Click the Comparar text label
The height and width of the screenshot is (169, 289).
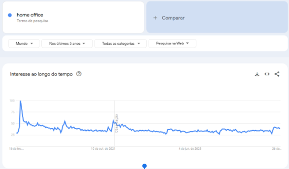(173, 18)
